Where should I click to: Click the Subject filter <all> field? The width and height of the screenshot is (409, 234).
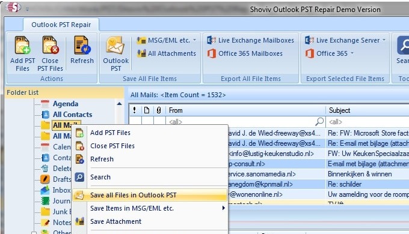coord(367,122)
